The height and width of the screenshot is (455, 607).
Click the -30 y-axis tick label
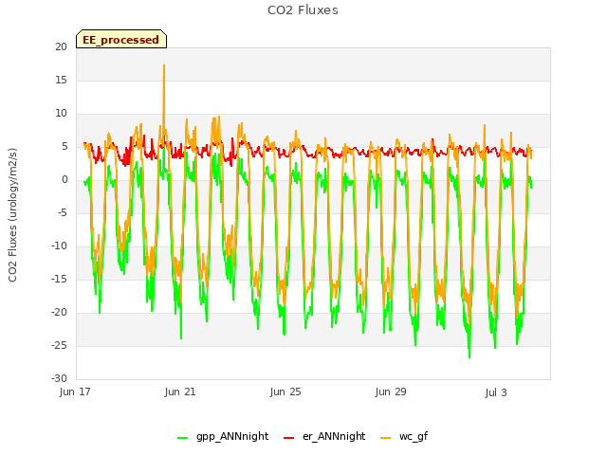pos(60,378)
